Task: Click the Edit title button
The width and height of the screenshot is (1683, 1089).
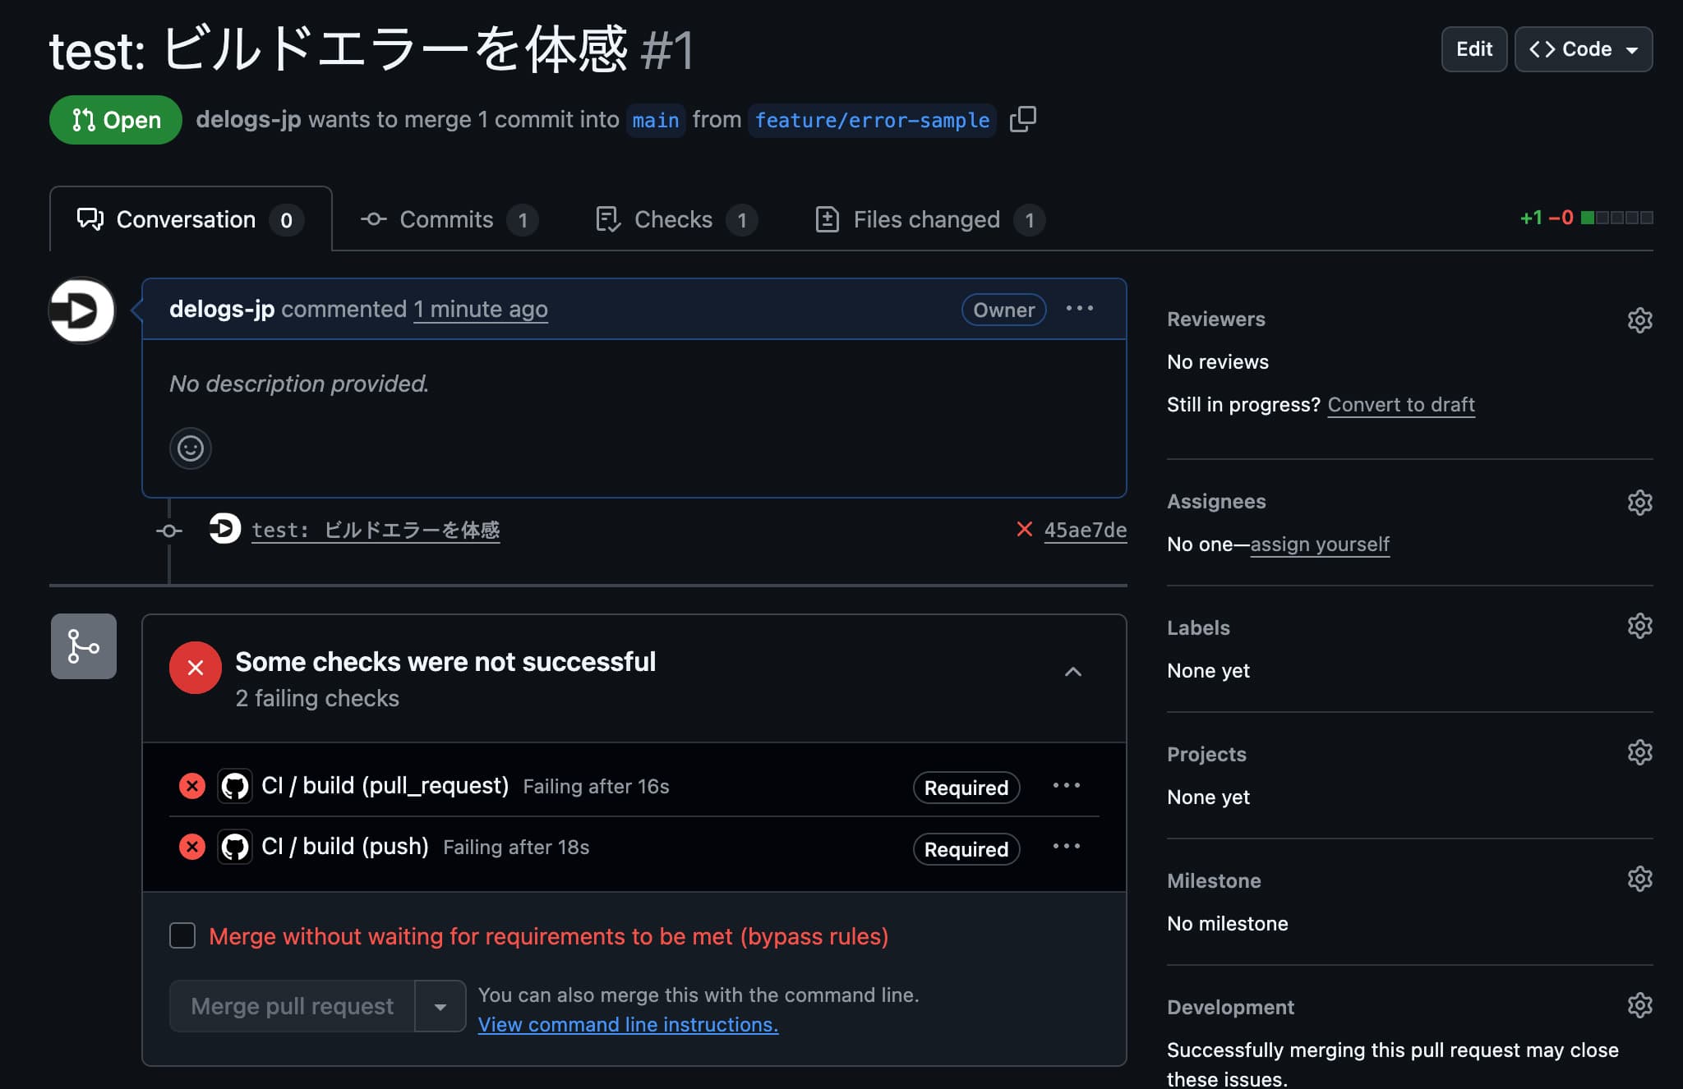Action: pos(1474,49)
